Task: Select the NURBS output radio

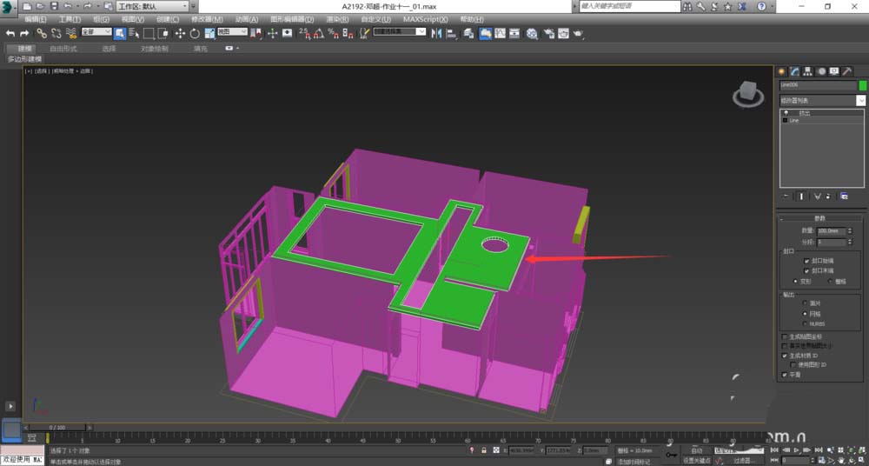Action: point(805,323)
